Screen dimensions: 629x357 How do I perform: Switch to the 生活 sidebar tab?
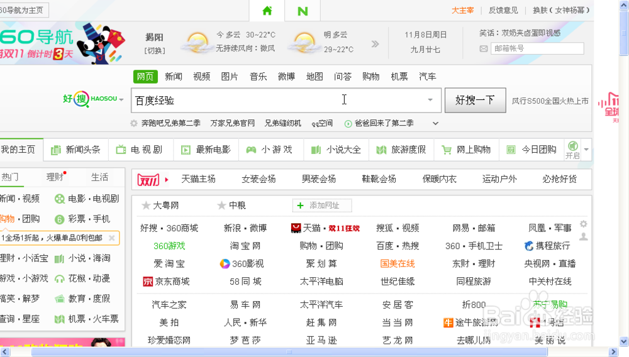pos(99,177)
